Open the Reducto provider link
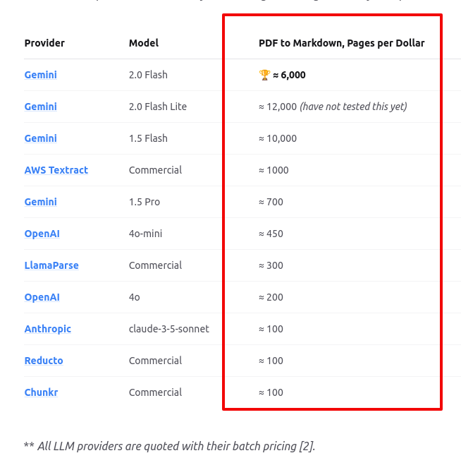Image resolution: width=461 pixels, height=470 pixels. pyautogui.click(x=44, y=361)
